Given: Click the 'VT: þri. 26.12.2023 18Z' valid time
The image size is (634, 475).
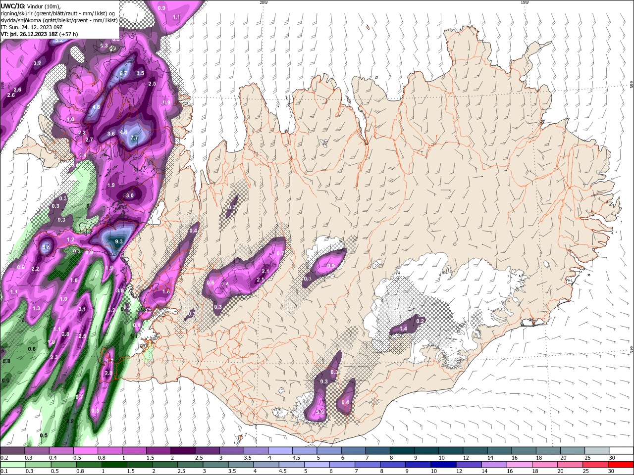Looking at the screenshot, I should click(30, 34).
